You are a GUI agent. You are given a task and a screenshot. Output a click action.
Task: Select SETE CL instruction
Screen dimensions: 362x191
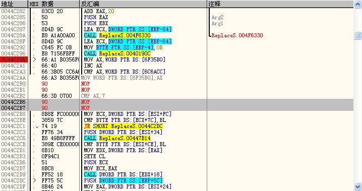click(x=94, y=156)
